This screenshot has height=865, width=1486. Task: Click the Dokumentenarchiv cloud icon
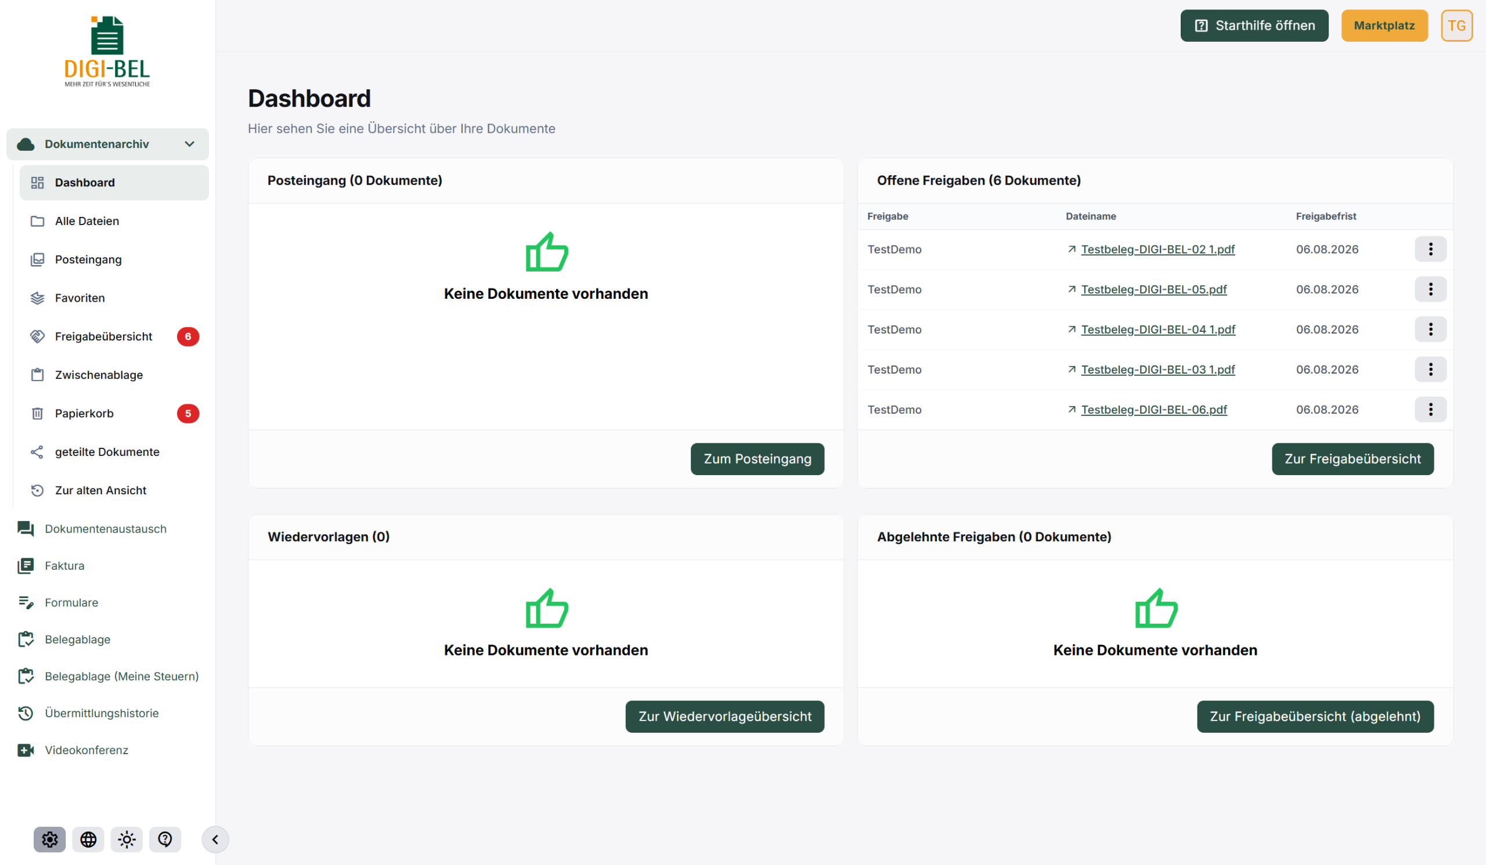click(x=26, y=144)
